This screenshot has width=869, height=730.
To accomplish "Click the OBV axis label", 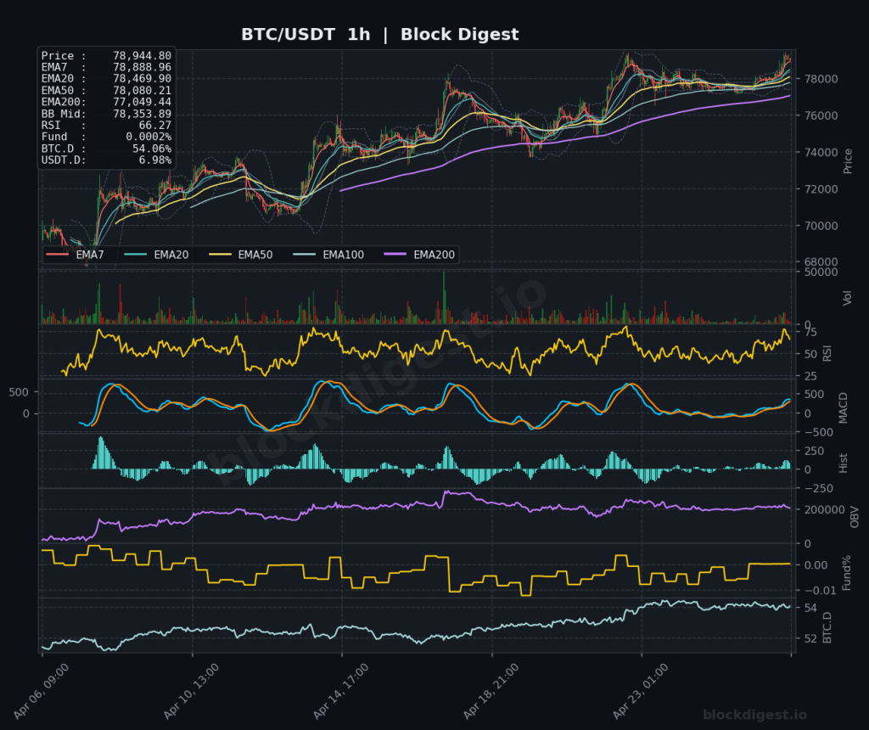I will 854,517.
